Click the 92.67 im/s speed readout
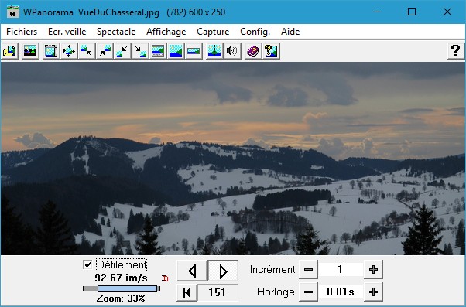466x307 pixels. point(122,278)
